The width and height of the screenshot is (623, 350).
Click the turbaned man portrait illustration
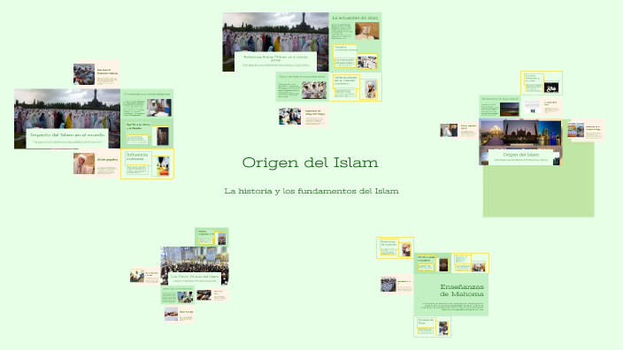click(x=371, y=89)
